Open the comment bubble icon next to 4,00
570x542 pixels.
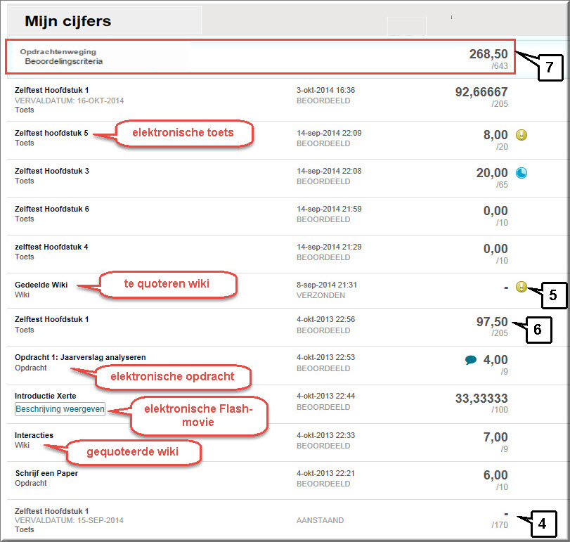coord(471,360)
